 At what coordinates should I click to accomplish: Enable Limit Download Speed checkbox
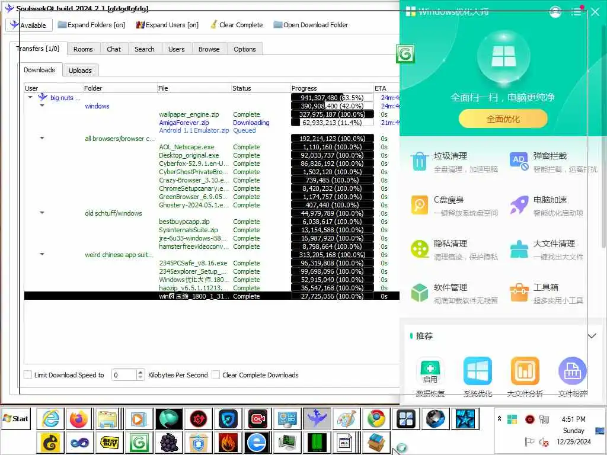point(28,374)
